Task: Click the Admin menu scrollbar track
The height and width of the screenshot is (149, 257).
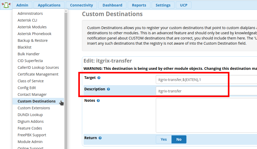Action: 66,81
